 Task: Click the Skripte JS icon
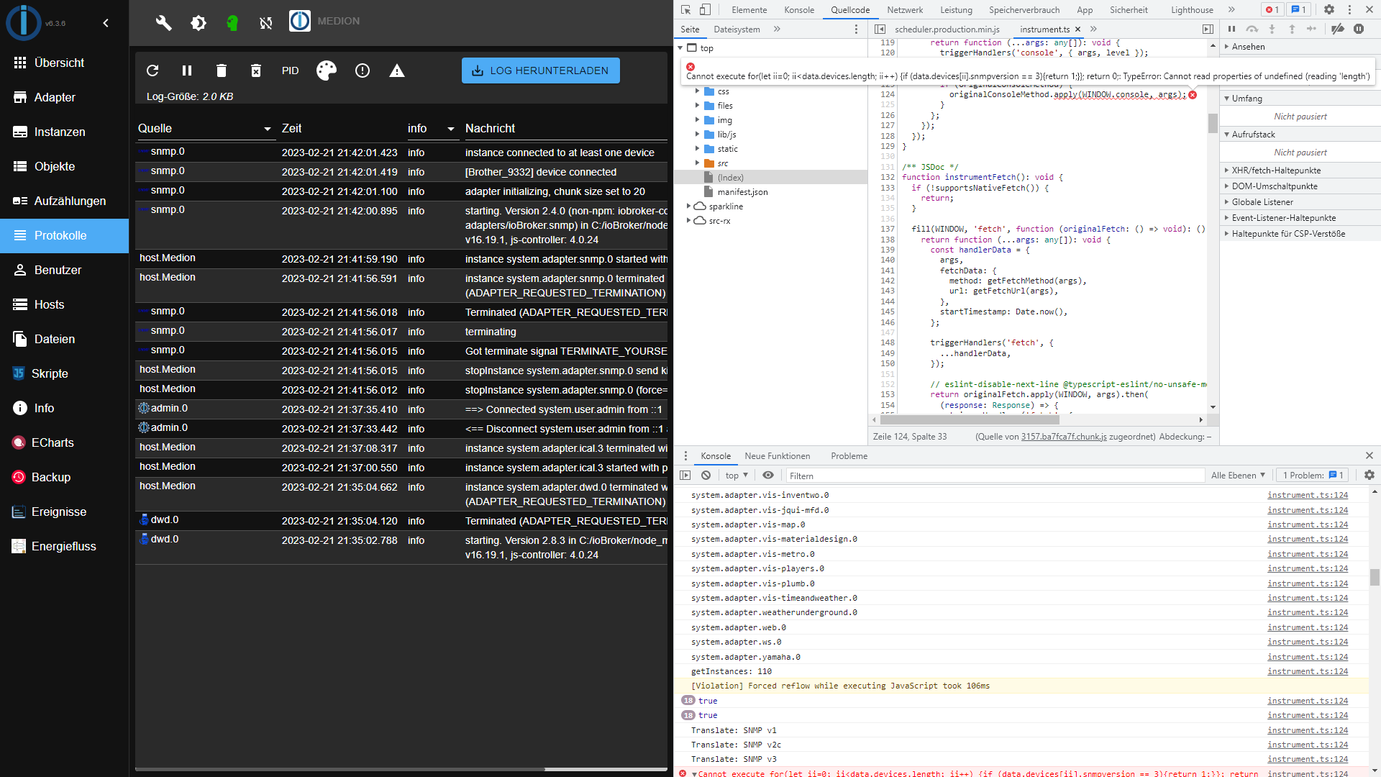click(19, 373)
